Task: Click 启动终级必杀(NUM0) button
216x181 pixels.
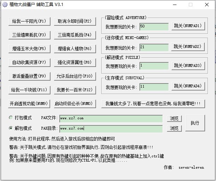Action: (x=75, y=104)
